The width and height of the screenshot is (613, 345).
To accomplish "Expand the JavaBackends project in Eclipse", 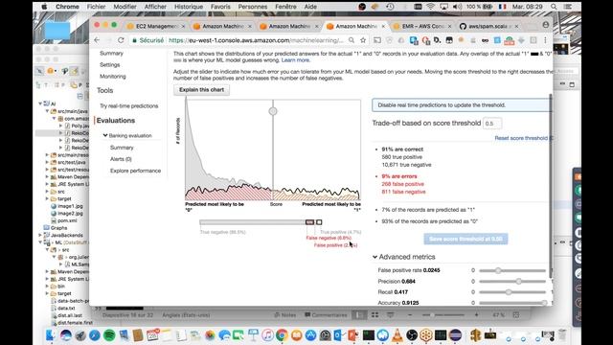I will coord(40,235).
